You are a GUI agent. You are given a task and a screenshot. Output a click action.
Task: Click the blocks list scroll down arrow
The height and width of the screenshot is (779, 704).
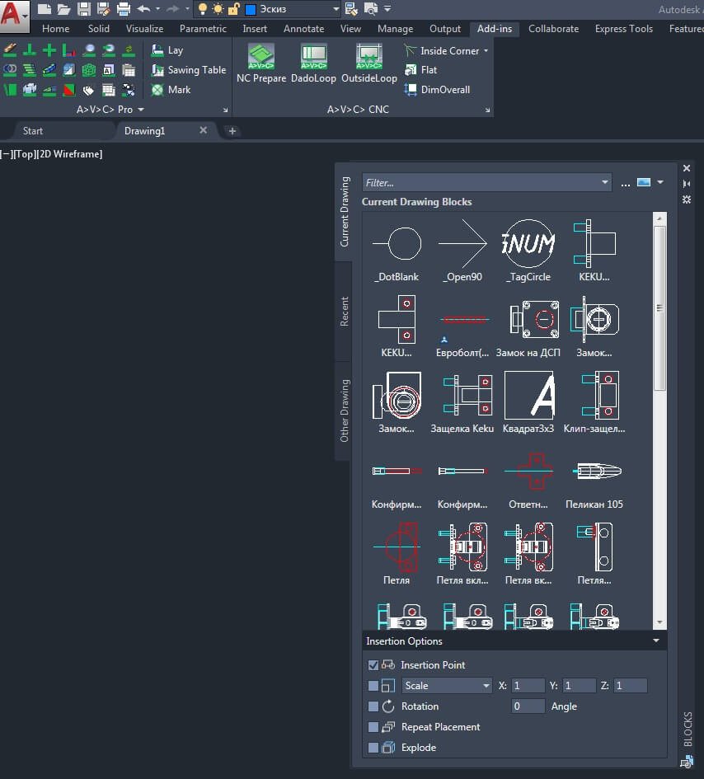click(659, 622)
